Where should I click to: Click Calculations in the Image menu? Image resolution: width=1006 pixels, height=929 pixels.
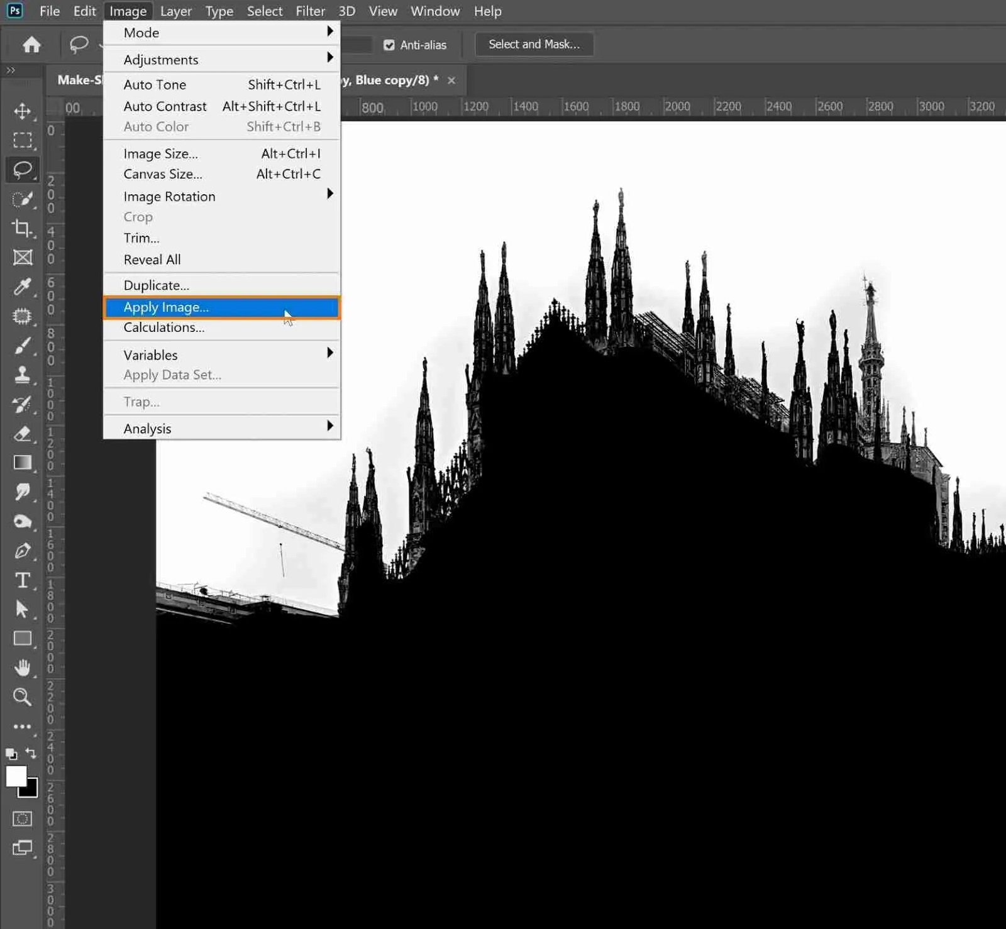pos(163,327)
